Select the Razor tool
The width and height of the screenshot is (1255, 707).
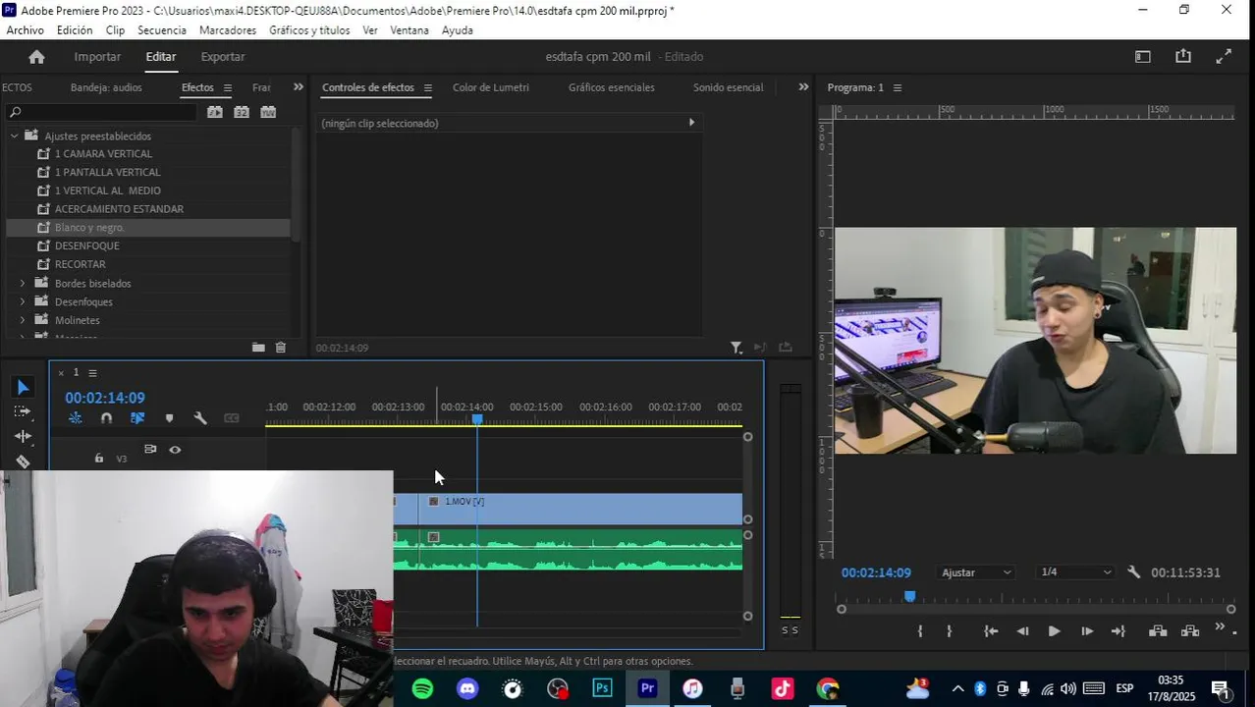pyautogui.click(x=23, y=461)
